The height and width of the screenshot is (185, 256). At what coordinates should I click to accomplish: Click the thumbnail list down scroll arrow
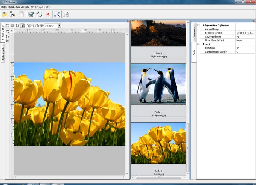(x=188, y=174)
